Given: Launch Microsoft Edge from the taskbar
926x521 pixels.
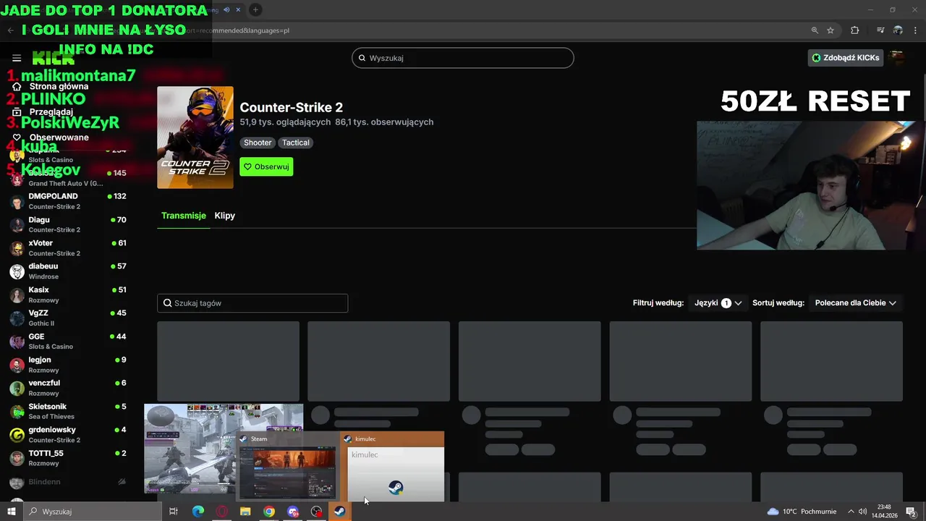Looking at the screenshot, I should click(197, 512).
